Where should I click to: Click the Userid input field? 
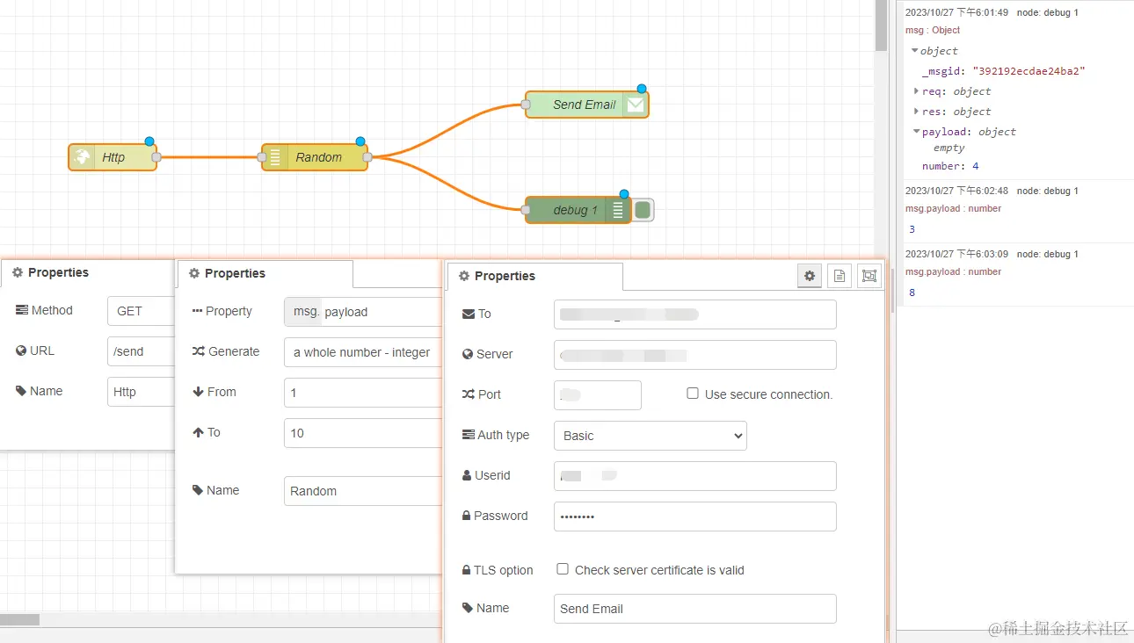click(695, 476)
